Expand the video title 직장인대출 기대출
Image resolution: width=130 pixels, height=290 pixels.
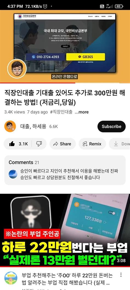[x=65, y=98]
